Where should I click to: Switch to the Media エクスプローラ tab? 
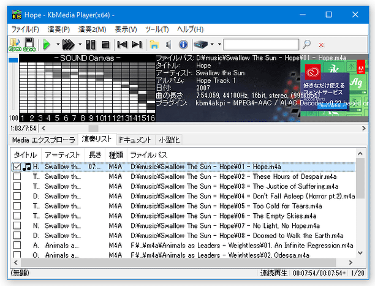43,140
